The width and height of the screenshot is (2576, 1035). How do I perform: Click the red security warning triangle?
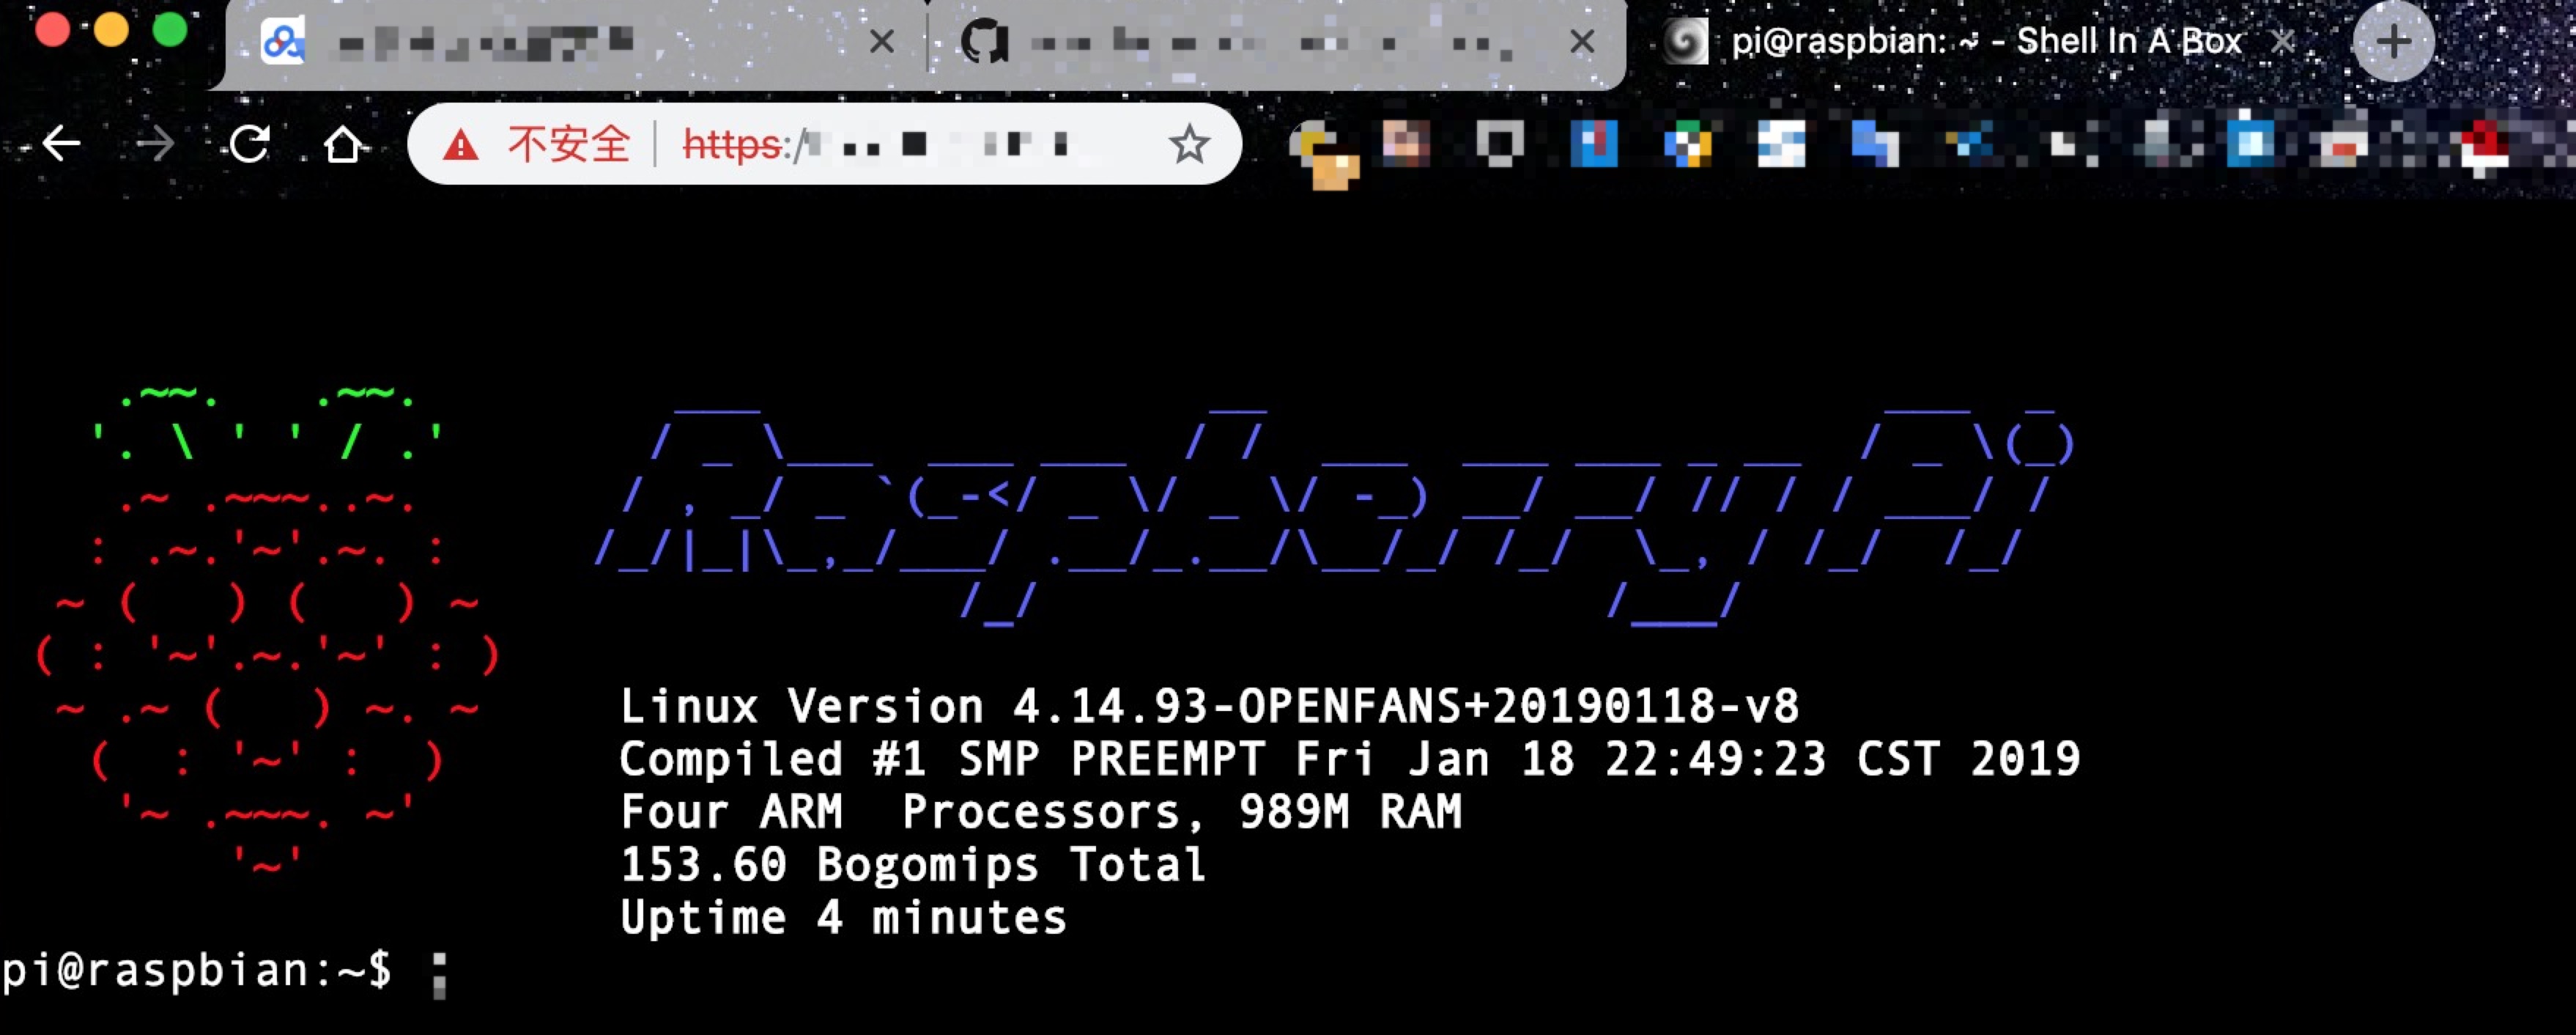[461, 146]
